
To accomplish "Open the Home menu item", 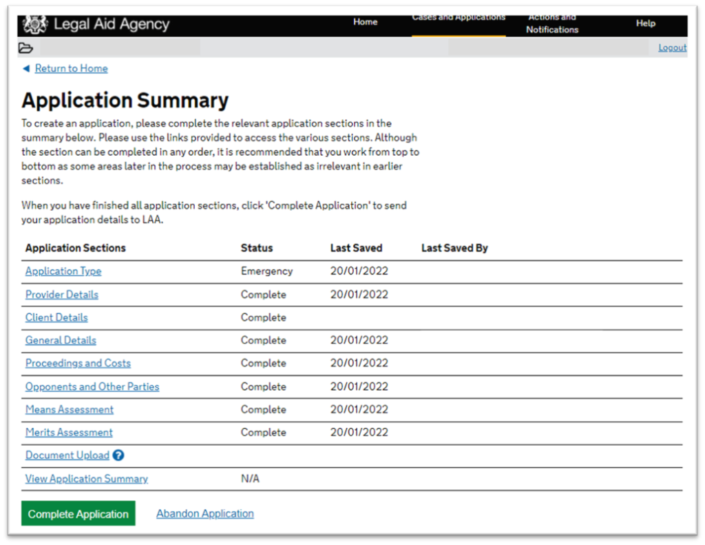I will click(365, 22).
